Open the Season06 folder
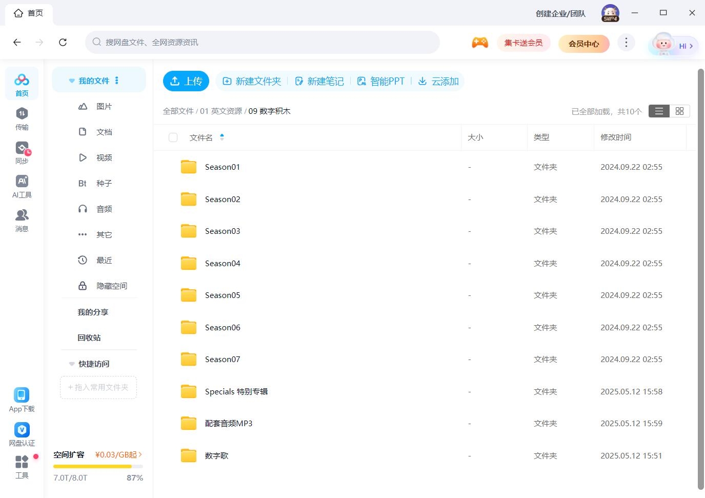705x498 pixels. click(223, 327)
